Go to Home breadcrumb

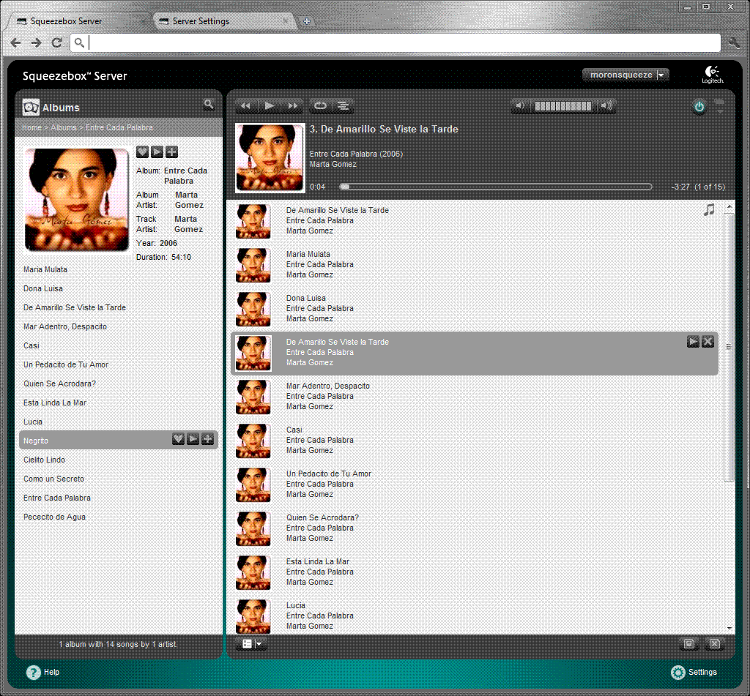click(x=31, y=127)
